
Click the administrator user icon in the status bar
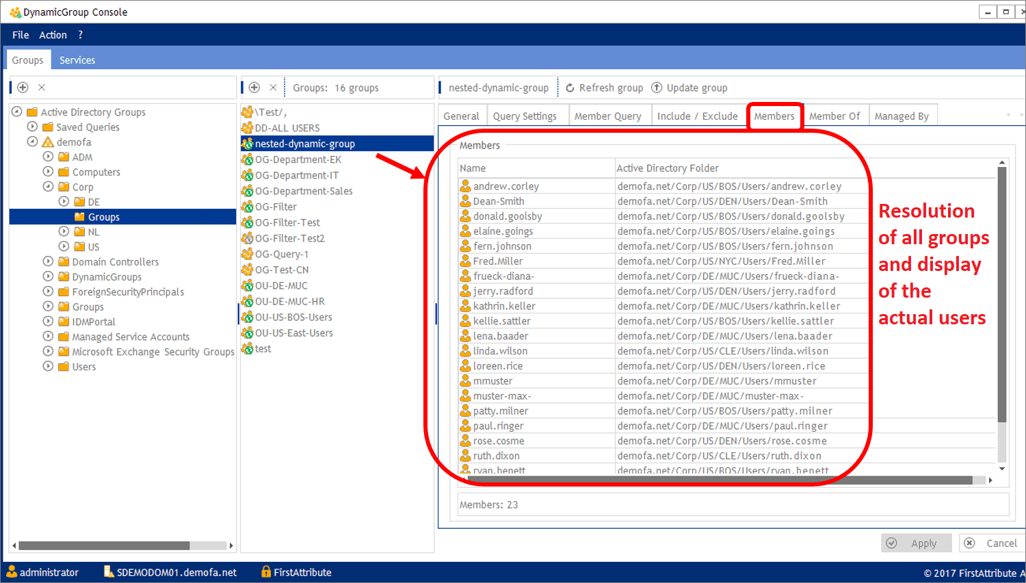point(11,572)
